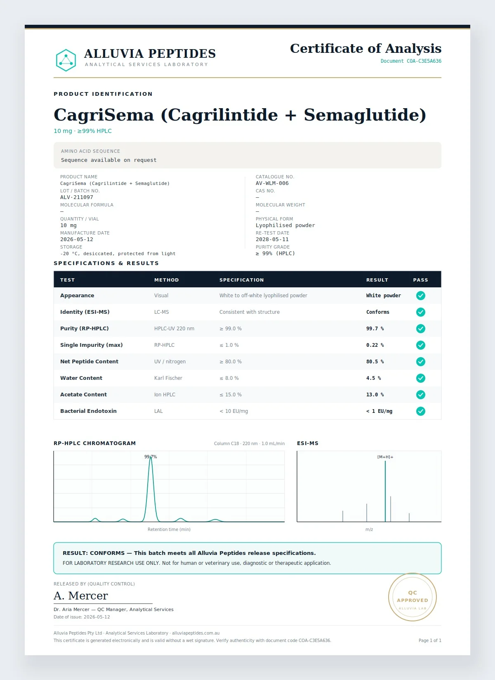Viewport: 495px width, 680px height.
Task: Select lot number ALV·211097
Action: pyautogui.click(x=77, y=197)
